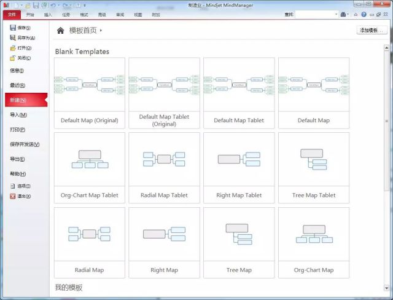Choose the Org-Chart Map Tablet template thumbnail

(x=90, y=160)
